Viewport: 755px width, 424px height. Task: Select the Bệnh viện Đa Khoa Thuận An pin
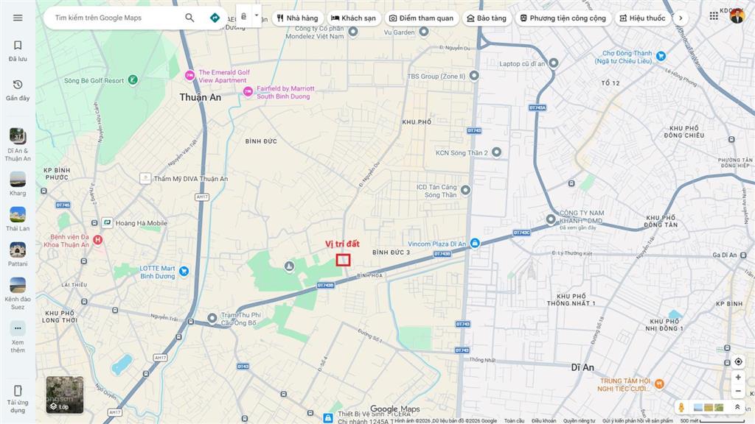(x=98, y=240)
